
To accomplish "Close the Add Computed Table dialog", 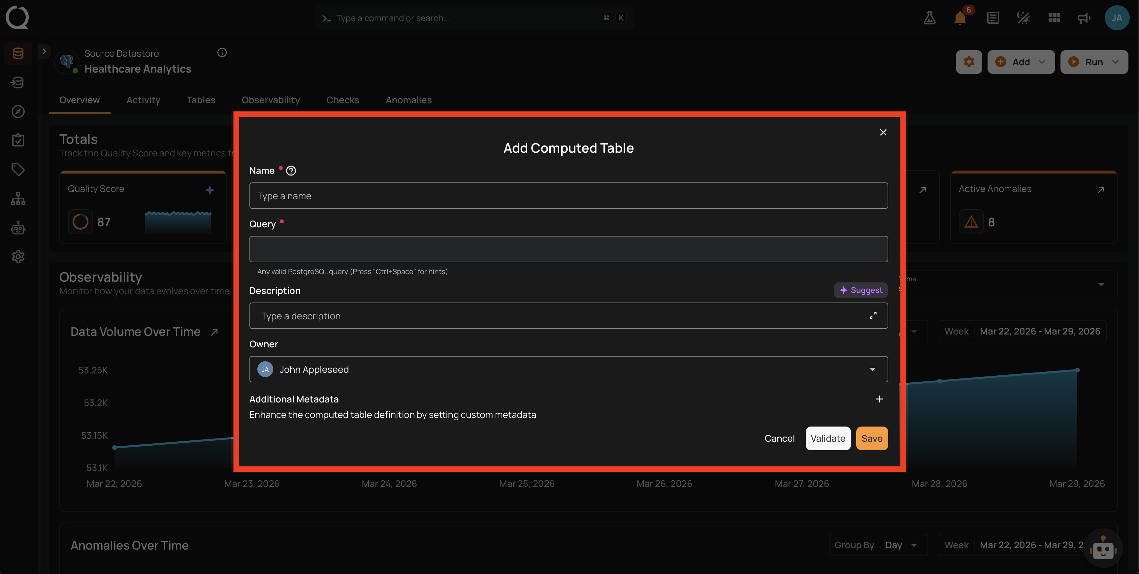I will tap(883, 132).
